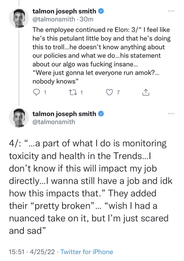
Task: Open the second tweet's 'talmon joseph smith' name
Action: tap(64, 114)
